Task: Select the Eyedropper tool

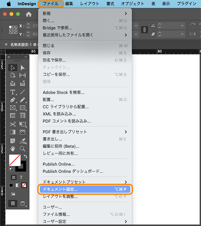Action: (23, 141)
